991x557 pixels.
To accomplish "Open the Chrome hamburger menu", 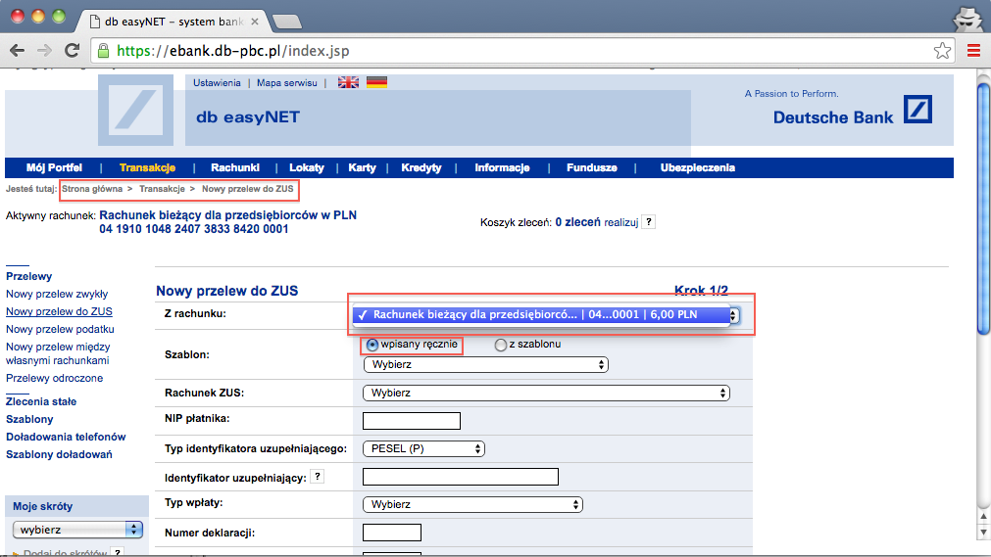I will coord(973,51).
